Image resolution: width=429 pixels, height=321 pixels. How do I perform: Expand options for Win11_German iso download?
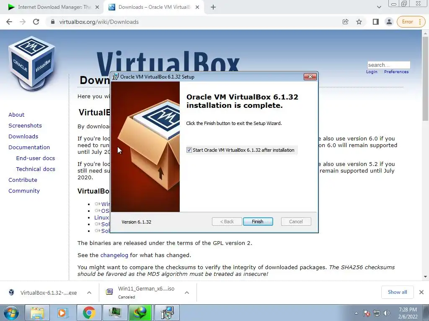[x=187, y=293]
